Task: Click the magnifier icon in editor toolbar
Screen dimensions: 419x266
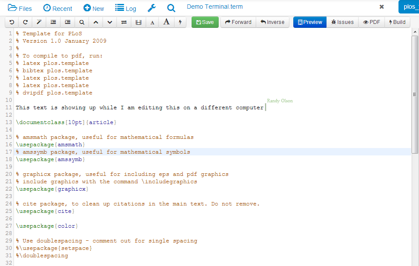Action: coord(82,22)
